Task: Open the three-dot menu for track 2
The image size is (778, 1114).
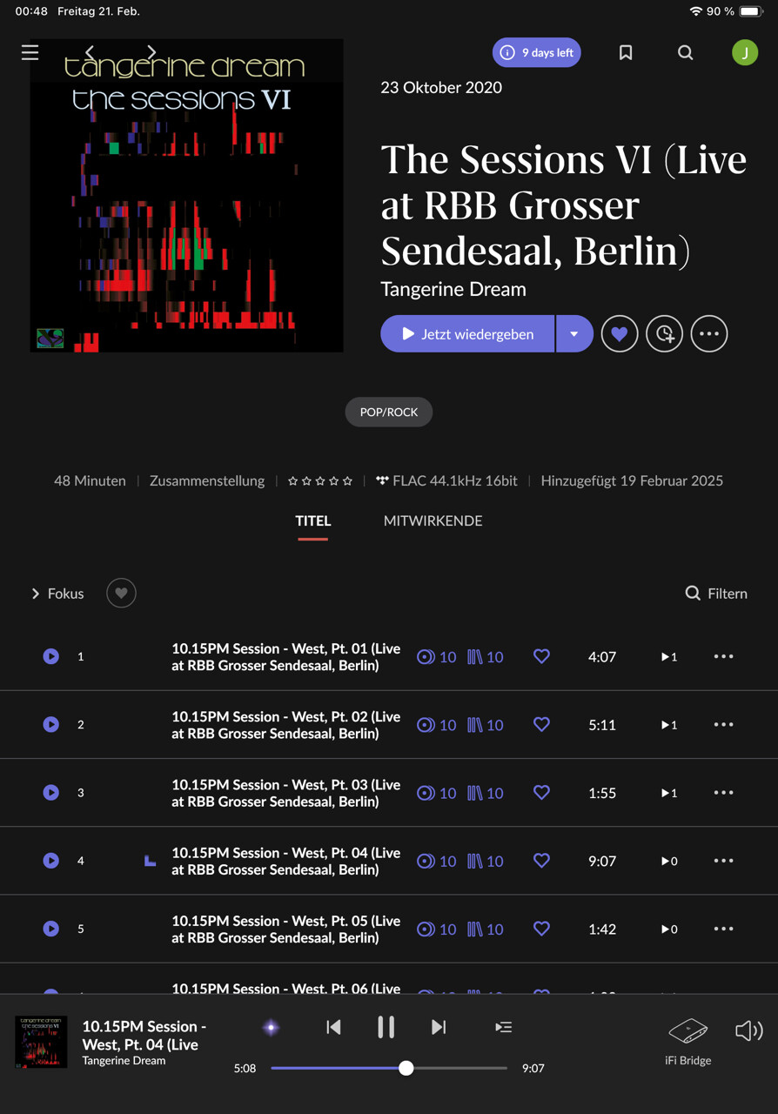Action: click(724, 725)
